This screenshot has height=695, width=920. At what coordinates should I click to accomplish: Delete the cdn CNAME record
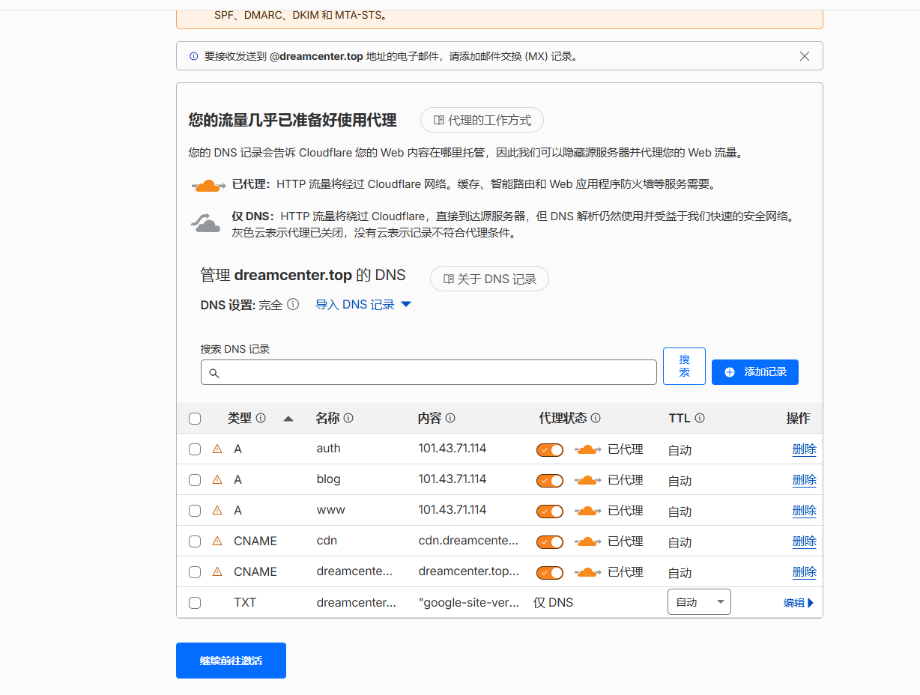[805, 541]
